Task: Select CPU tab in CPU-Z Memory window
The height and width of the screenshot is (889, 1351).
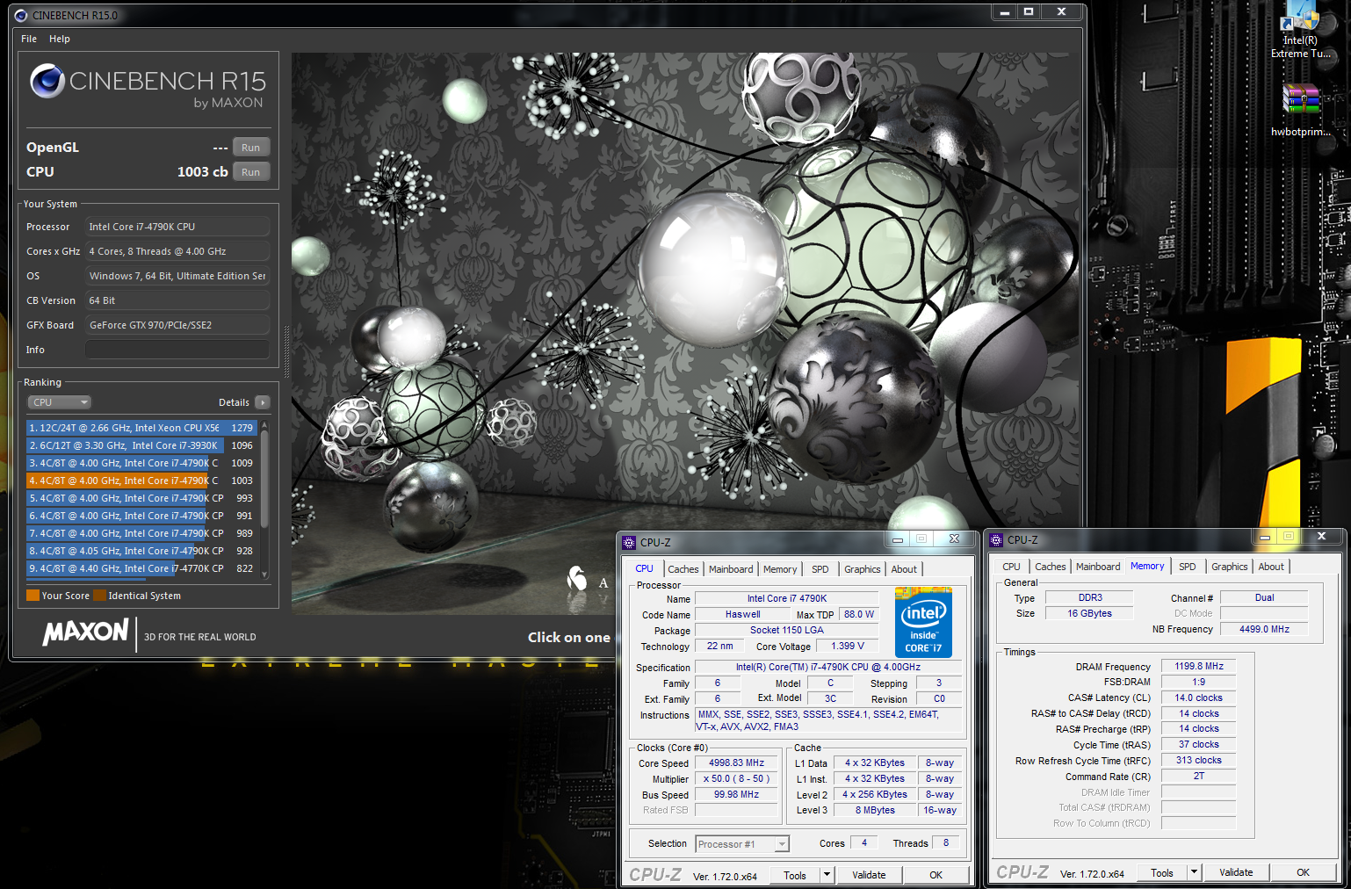Action: coord(1012,567)
